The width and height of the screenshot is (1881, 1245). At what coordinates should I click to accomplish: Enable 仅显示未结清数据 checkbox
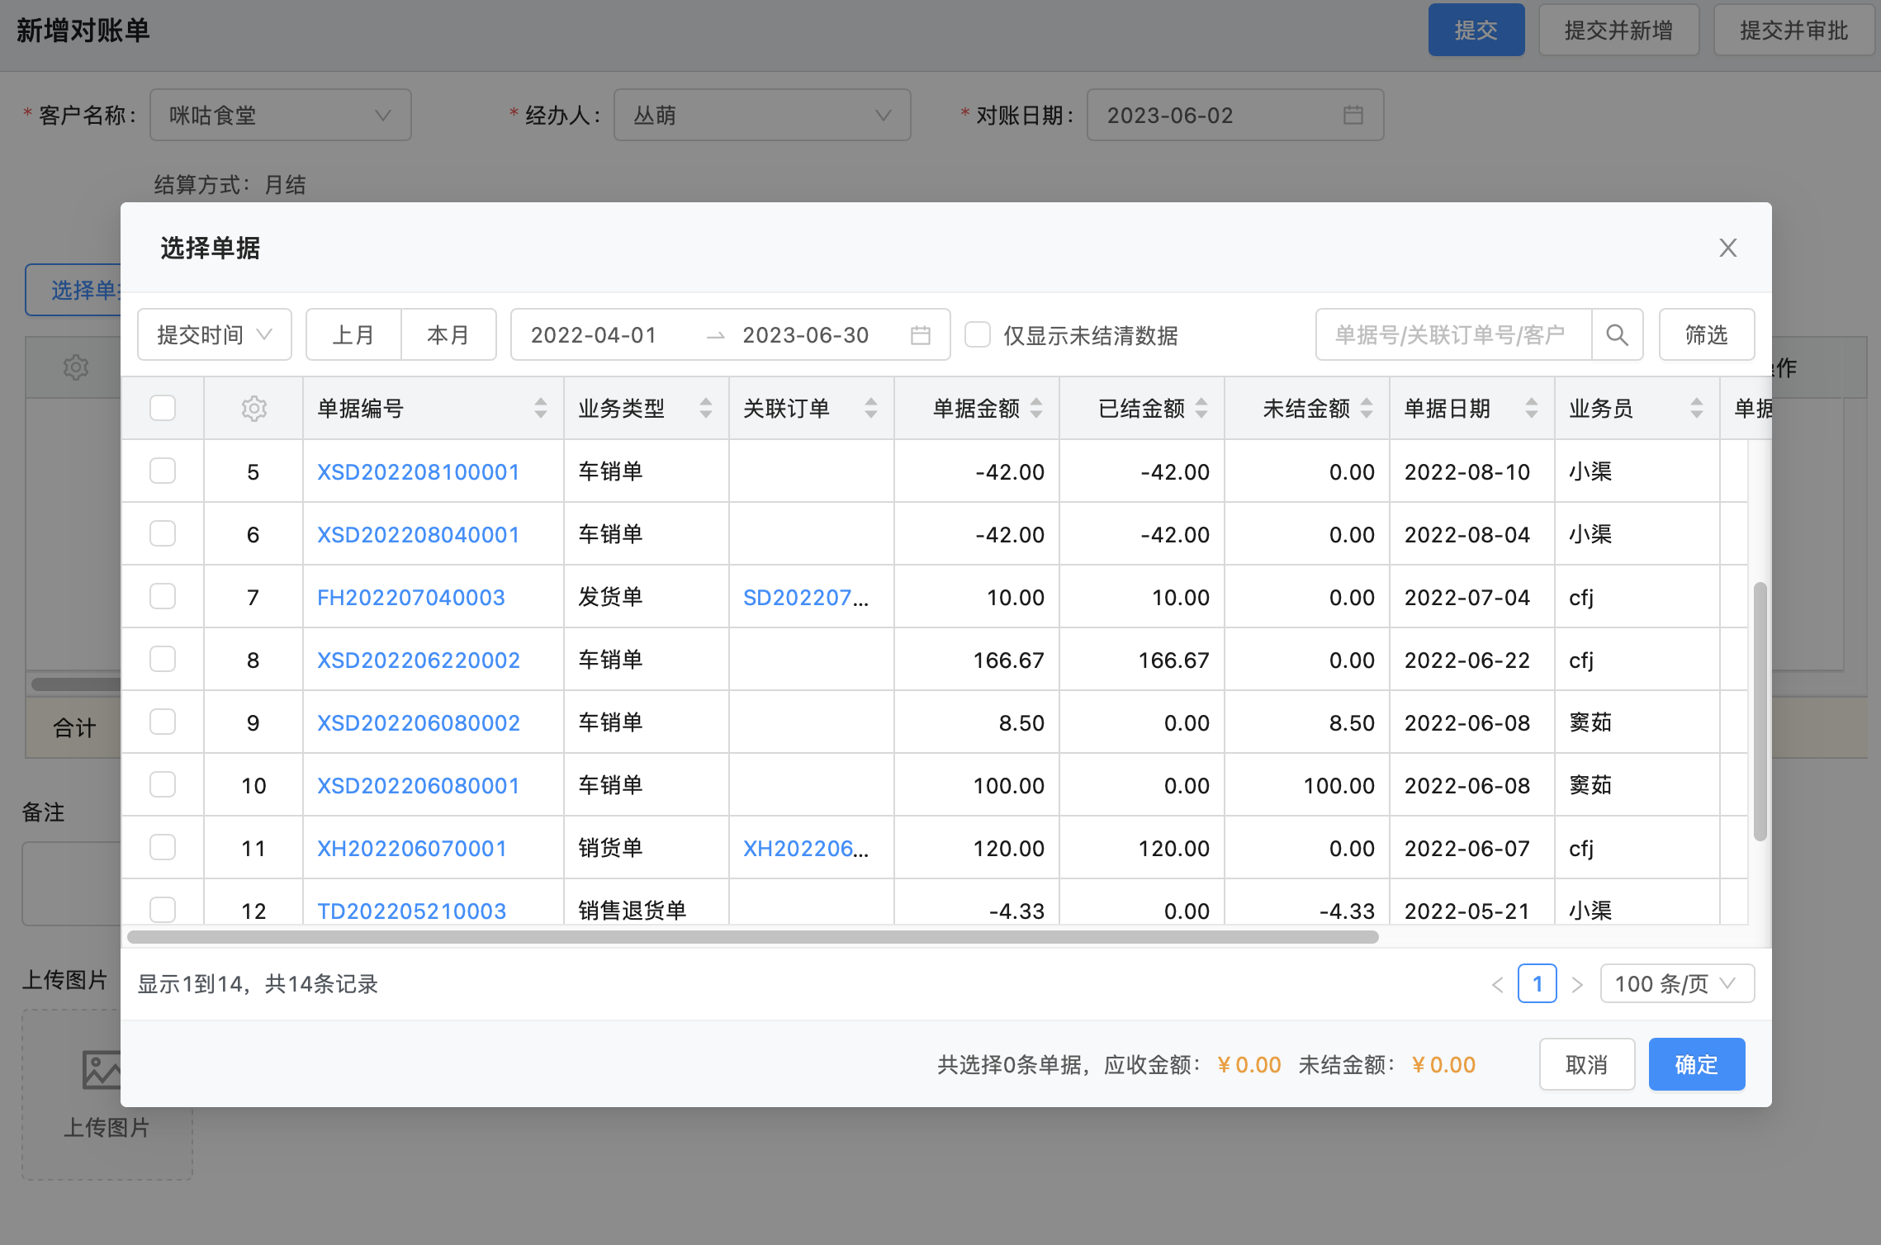coord(978,335)
